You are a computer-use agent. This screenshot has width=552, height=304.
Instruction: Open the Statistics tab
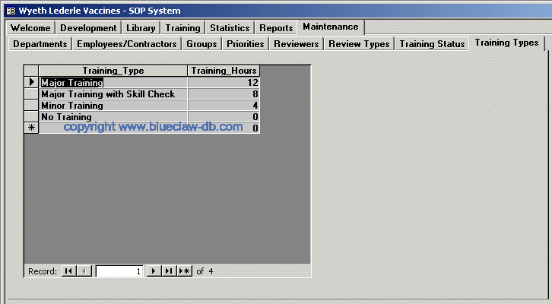tap(230, 28)
